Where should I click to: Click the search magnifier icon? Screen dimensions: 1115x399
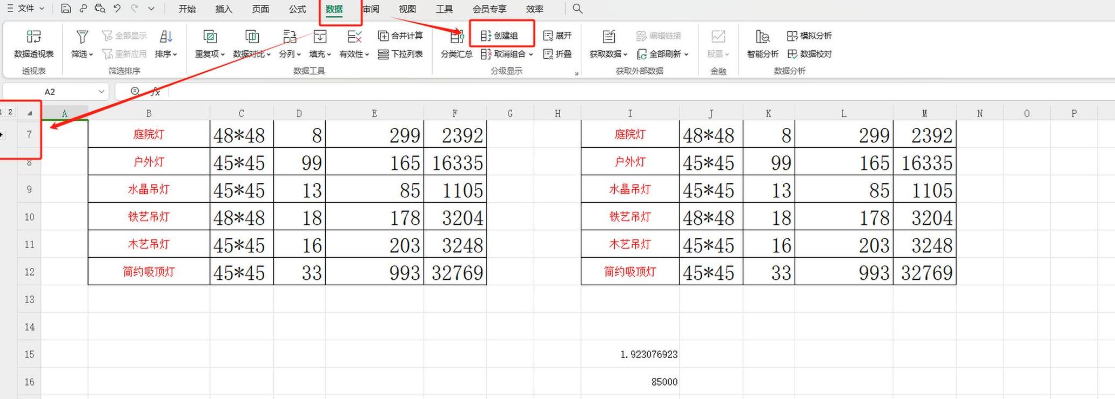point(577,9)
